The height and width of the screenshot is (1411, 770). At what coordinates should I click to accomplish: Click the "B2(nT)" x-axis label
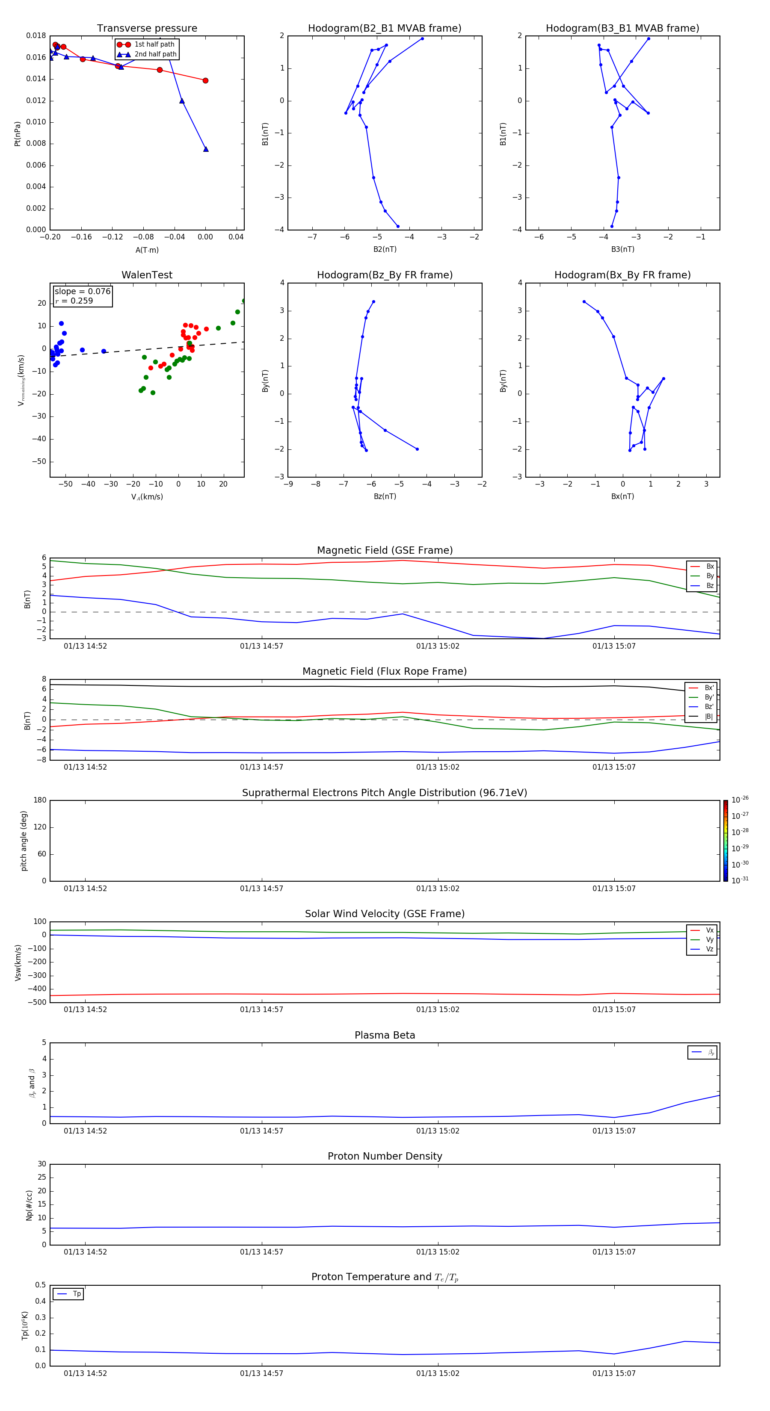385,250
